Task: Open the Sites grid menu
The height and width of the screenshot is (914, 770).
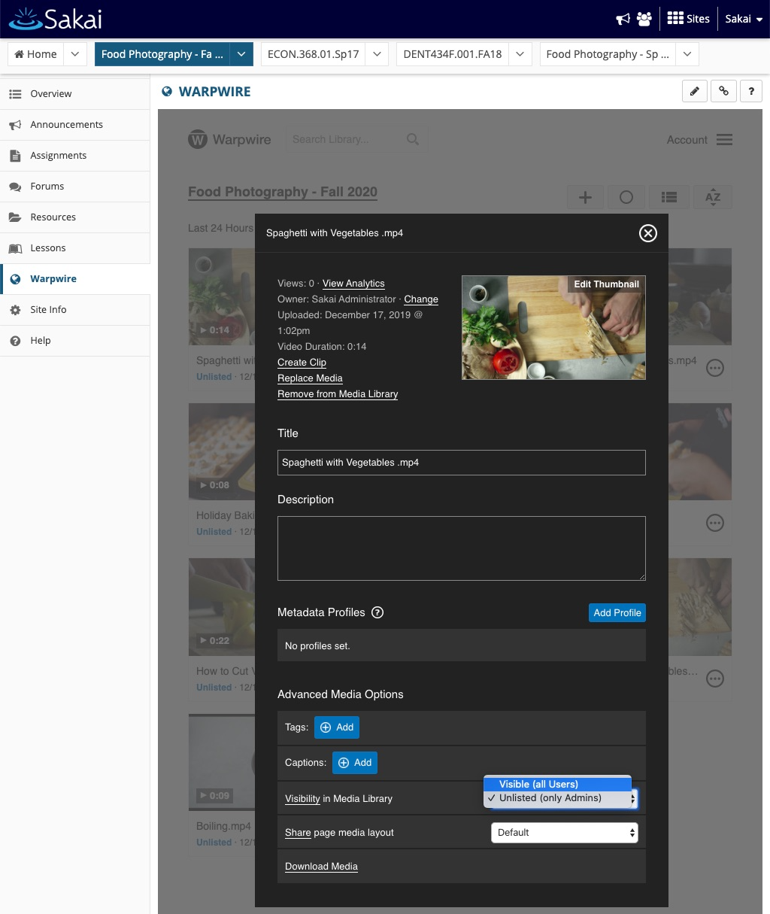Action: click(x=688, y=19)
